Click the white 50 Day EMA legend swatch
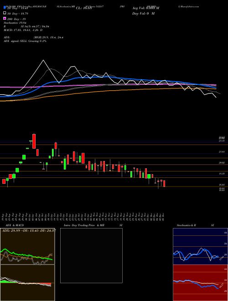Viewport: 228px width, 301px height. (5, 13)
